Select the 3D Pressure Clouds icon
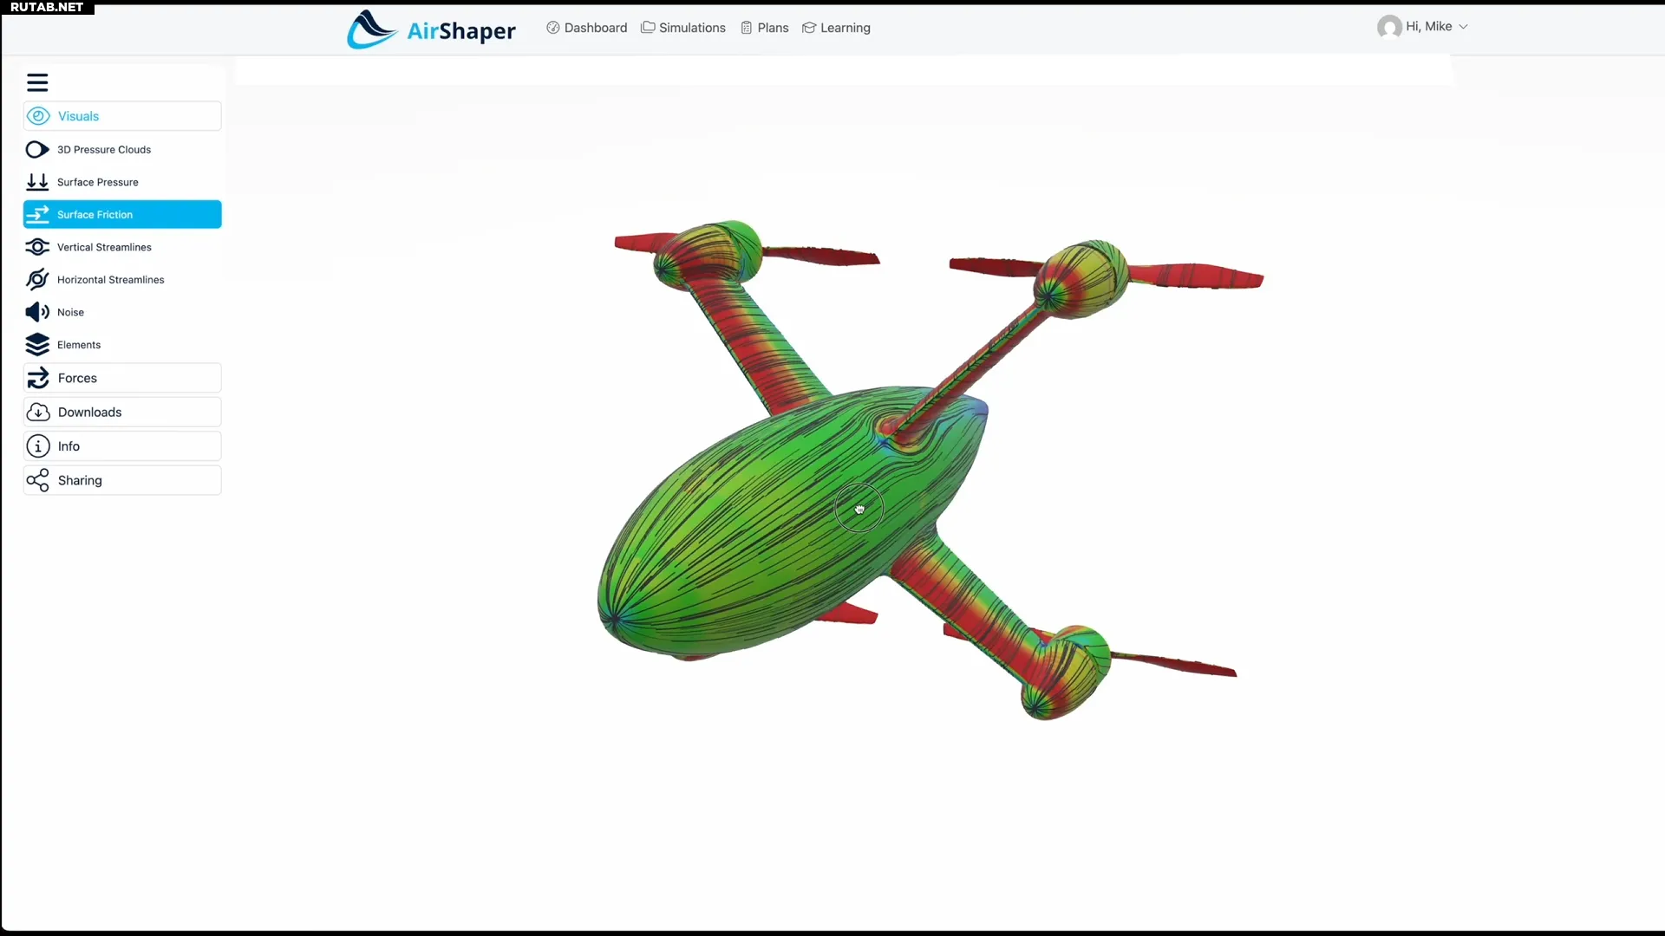Screen dimensions: 1665x936 tap(37, 150)
